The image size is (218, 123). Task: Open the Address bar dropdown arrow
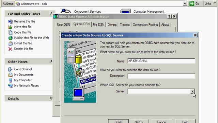coord(185,4)
